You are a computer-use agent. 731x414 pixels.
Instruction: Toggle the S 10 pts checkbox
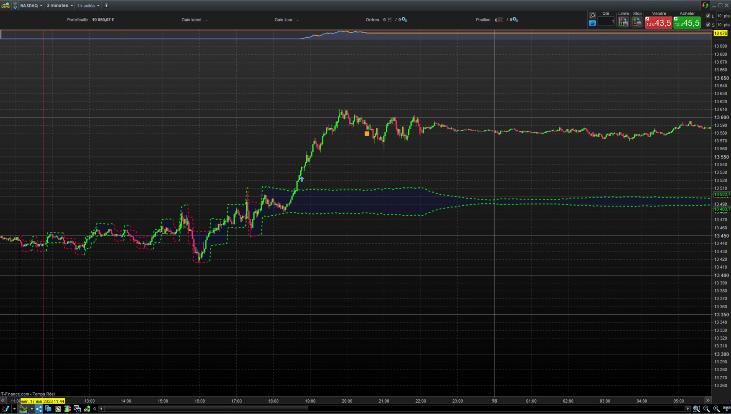[708, 25]
